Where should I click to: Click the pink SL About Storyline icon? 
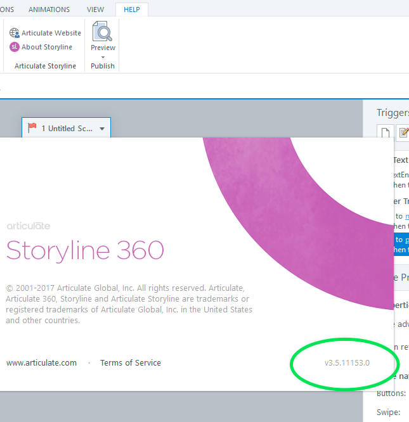click(15, 47)
